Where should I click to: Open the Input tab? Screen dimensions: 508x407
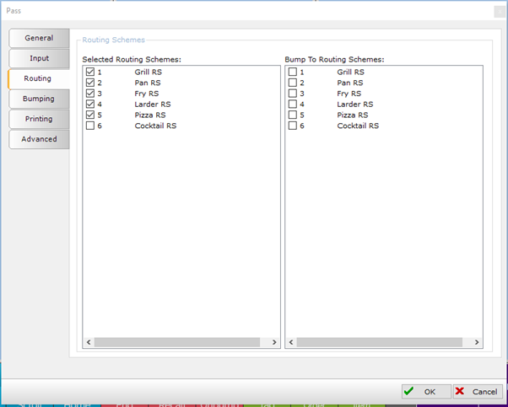tap(39, 58)
